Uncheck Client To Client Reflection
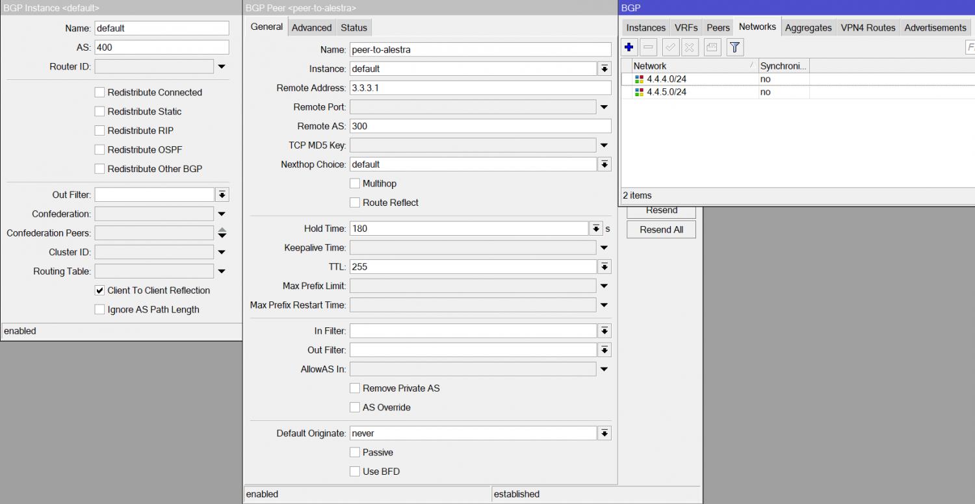This screenshot has width=975, height=504. (99, 290)
